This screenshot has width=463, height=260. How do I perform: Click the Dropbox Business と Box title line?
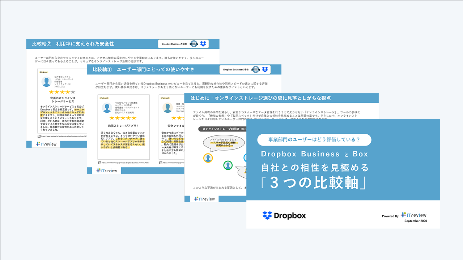pyautogui.click(x=314, y=154)
